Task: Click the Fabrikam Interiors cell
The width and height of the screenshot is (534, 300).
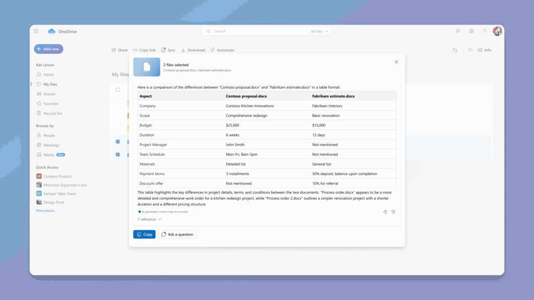Action: point(327,106)
